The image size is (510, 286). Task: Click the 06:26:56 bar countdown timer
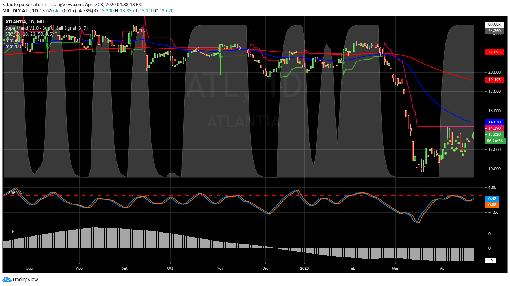(495, 141)
